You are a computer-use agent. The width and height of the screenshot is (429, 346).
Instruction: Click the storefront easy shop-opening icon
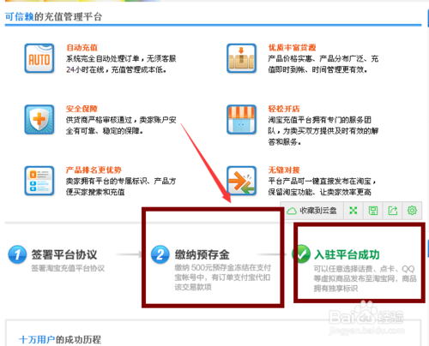pos(241,119)
